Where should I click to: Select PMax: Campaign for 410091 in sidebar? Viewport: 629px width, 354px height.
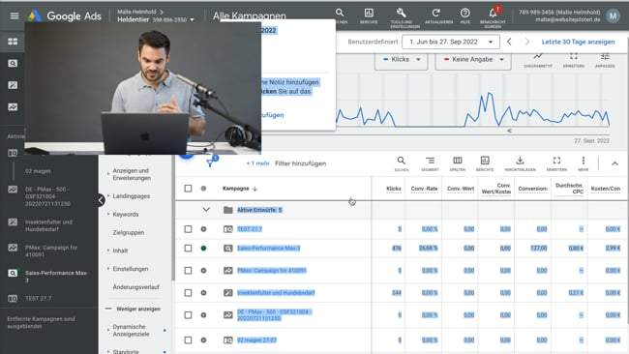(x=51, y=251)
